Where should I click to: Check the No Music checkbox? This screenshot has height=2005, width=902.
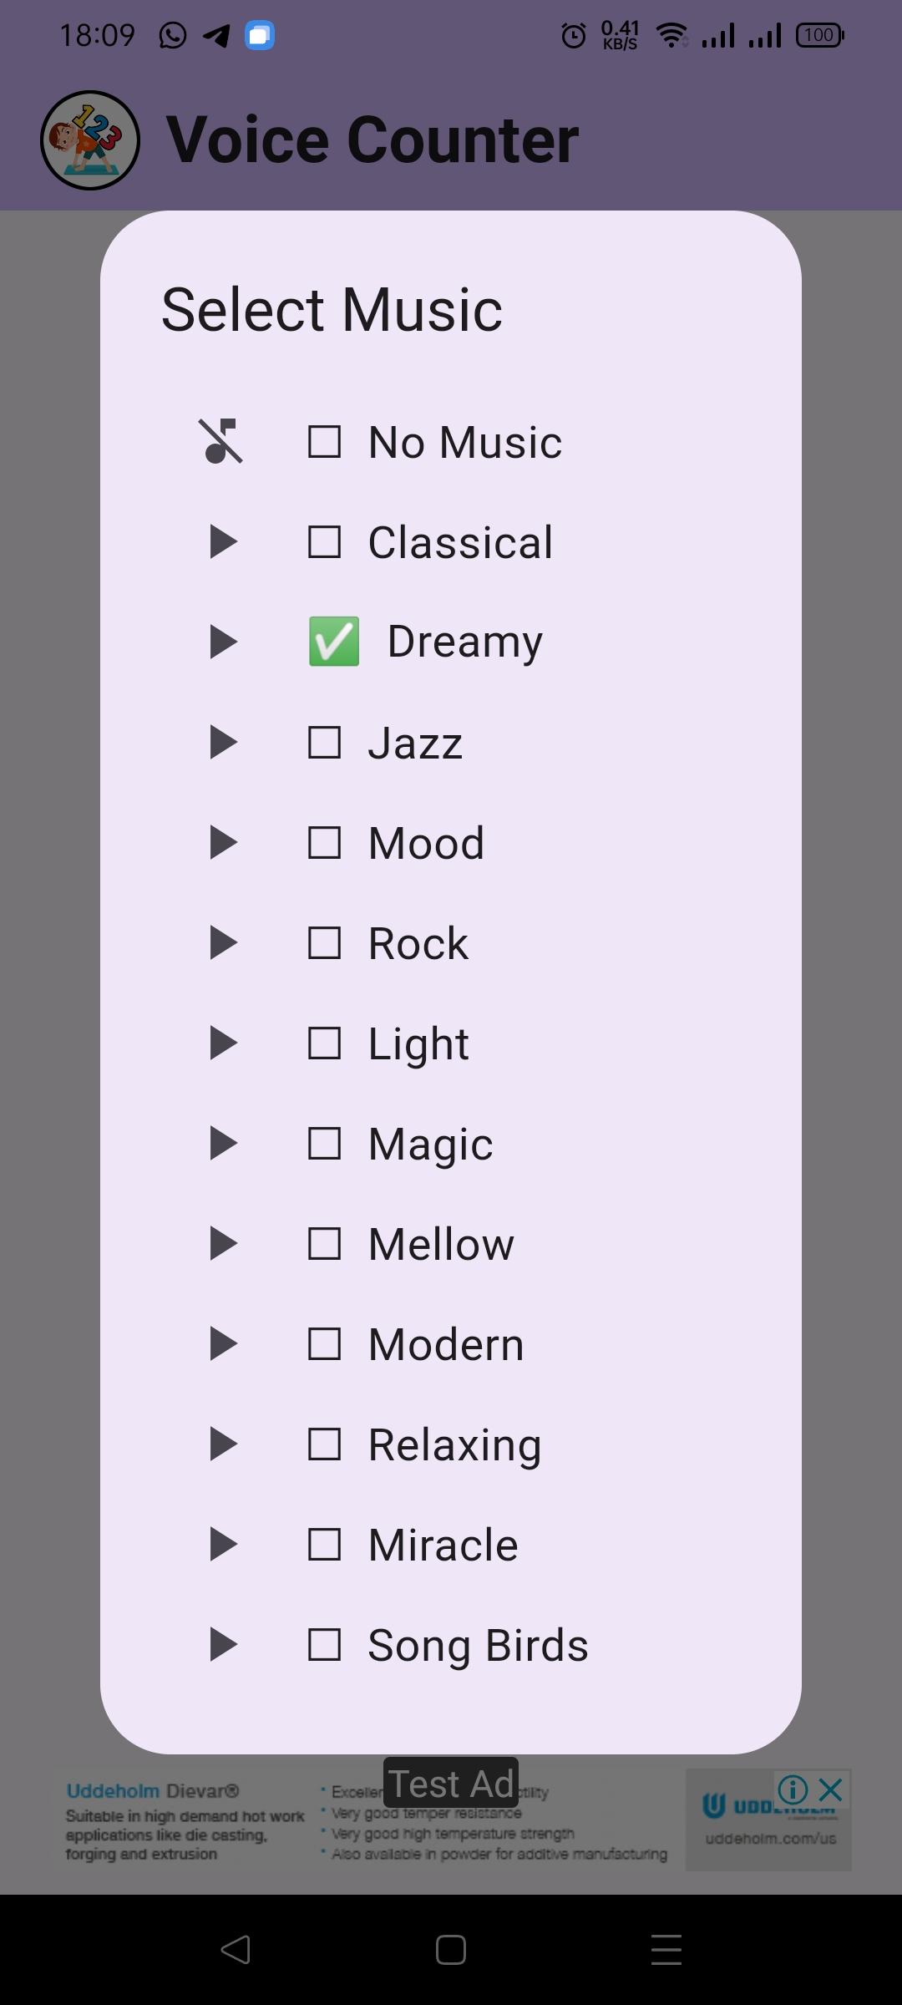(x=324, y=442)
